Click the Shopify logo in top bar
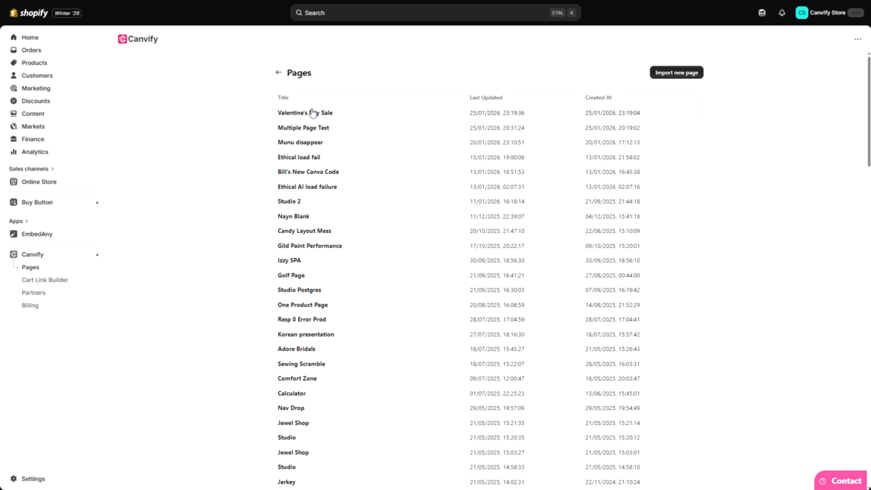 click(29, 13)
